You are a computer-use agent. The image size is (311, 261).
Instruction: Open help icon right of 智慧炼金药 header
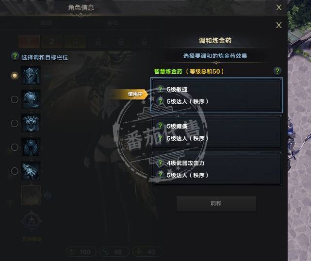point(278,71)
